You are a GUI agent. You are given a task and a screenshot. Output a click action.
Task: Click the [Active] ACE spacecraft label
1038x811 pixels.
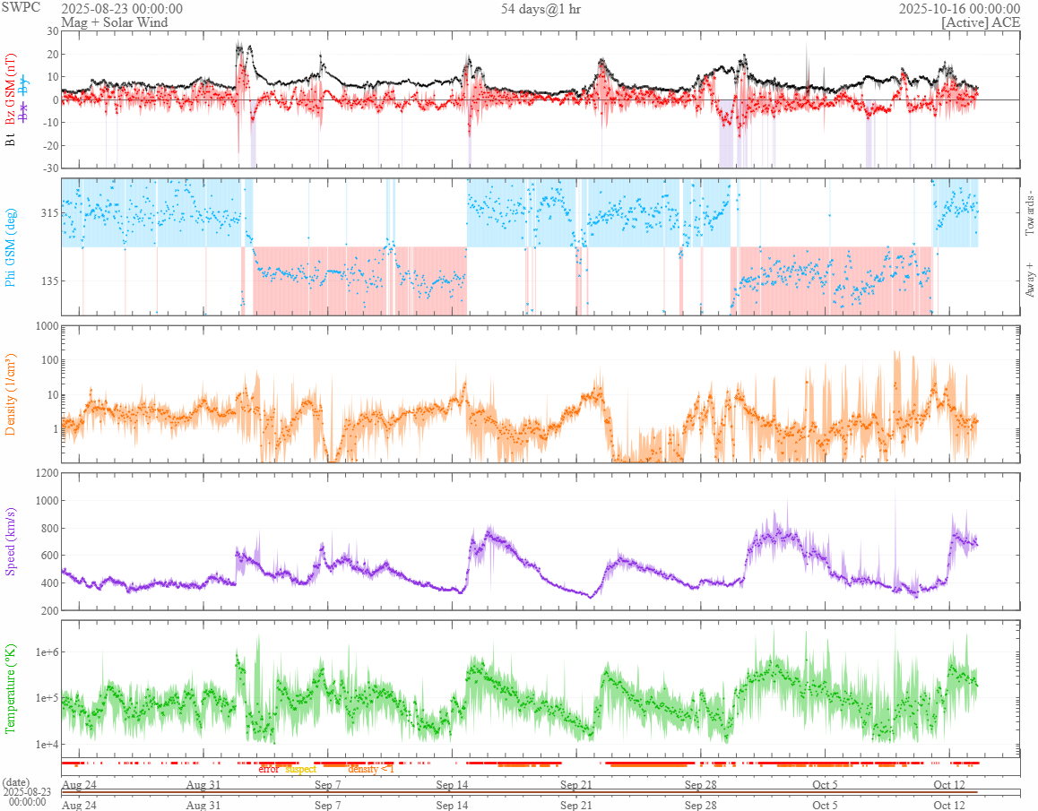[981, 22]
